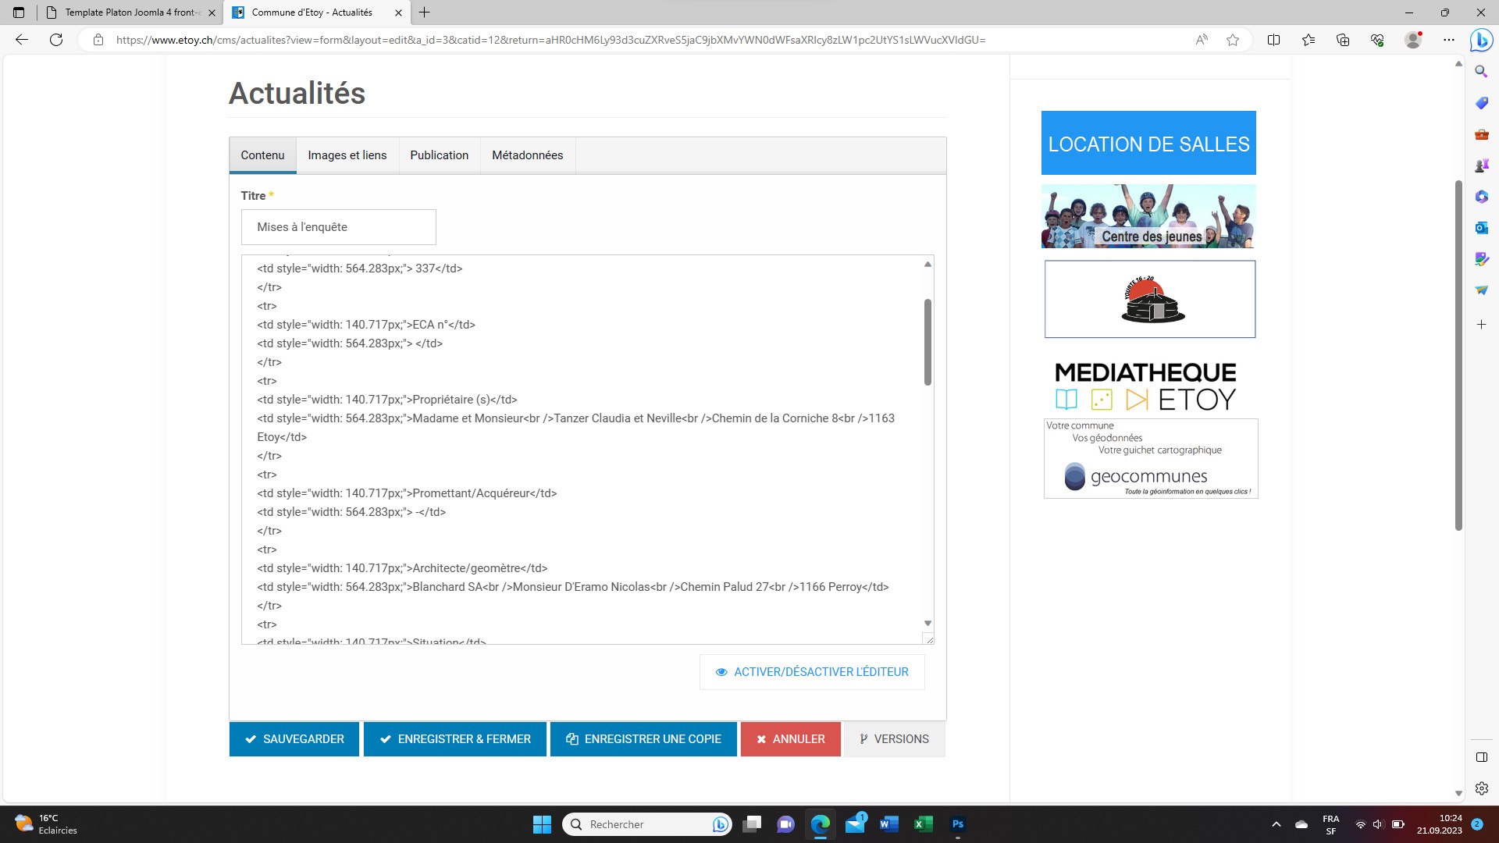Open Photoshop from the taskbar
1499x843 pixels.
pyautogui.click(x=958, y=824)
